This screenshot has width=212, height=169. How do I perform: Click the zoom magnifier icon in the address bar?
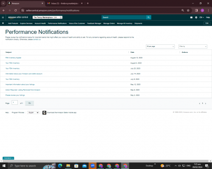tap(183, 11)
